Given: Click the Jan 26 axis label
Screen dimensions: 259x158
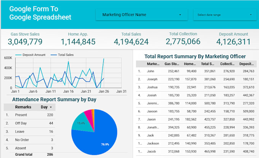Looking at the screenshot, I should click(104, 92).
